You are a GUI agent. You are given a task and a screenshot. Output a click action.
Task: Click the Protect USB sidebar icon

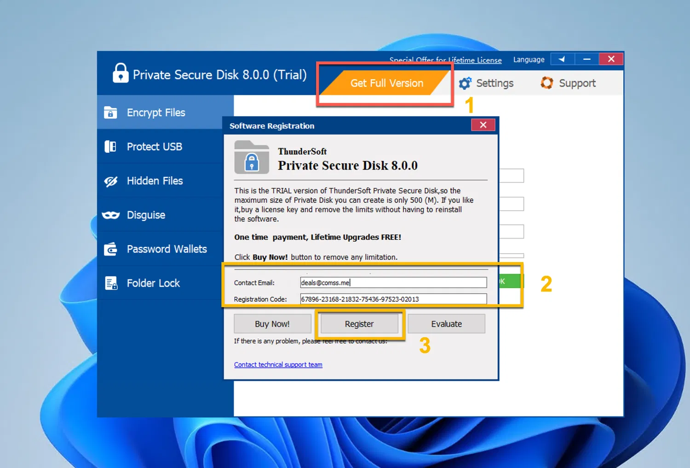[110, 146]
